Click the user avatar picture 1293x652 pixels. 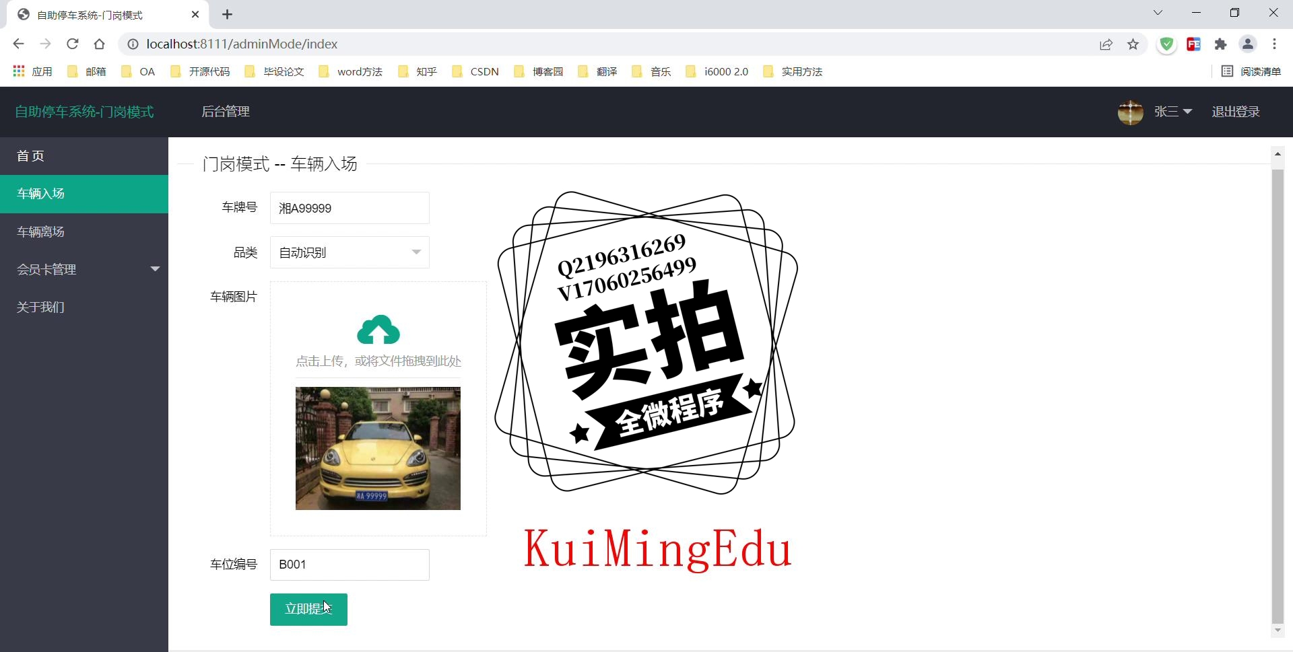pyautogui.click(x=1131, y=112)
